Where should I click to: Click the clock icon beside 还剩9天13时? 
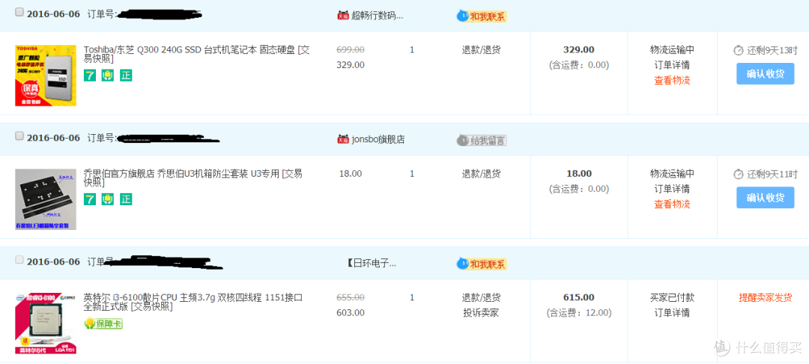739,50
